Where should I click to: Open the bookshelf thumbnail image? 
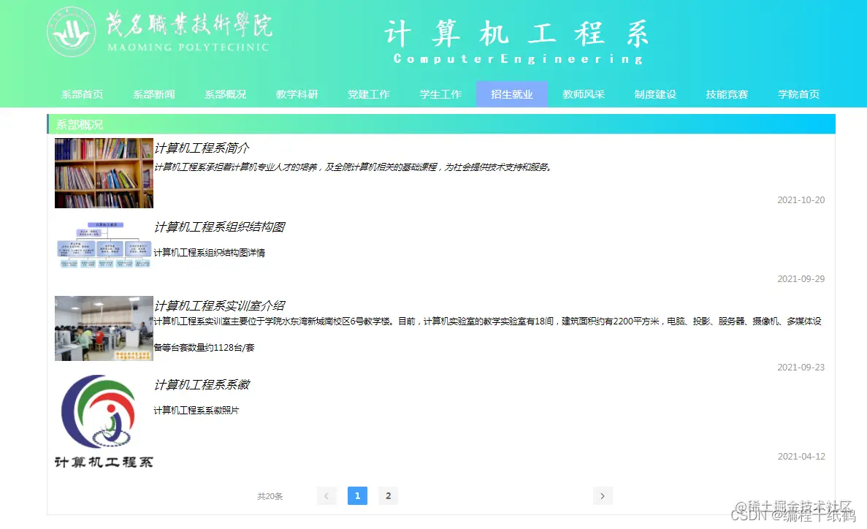tap(104, 173)
